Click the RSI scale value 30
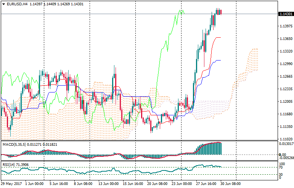 (x=281, y=174)
